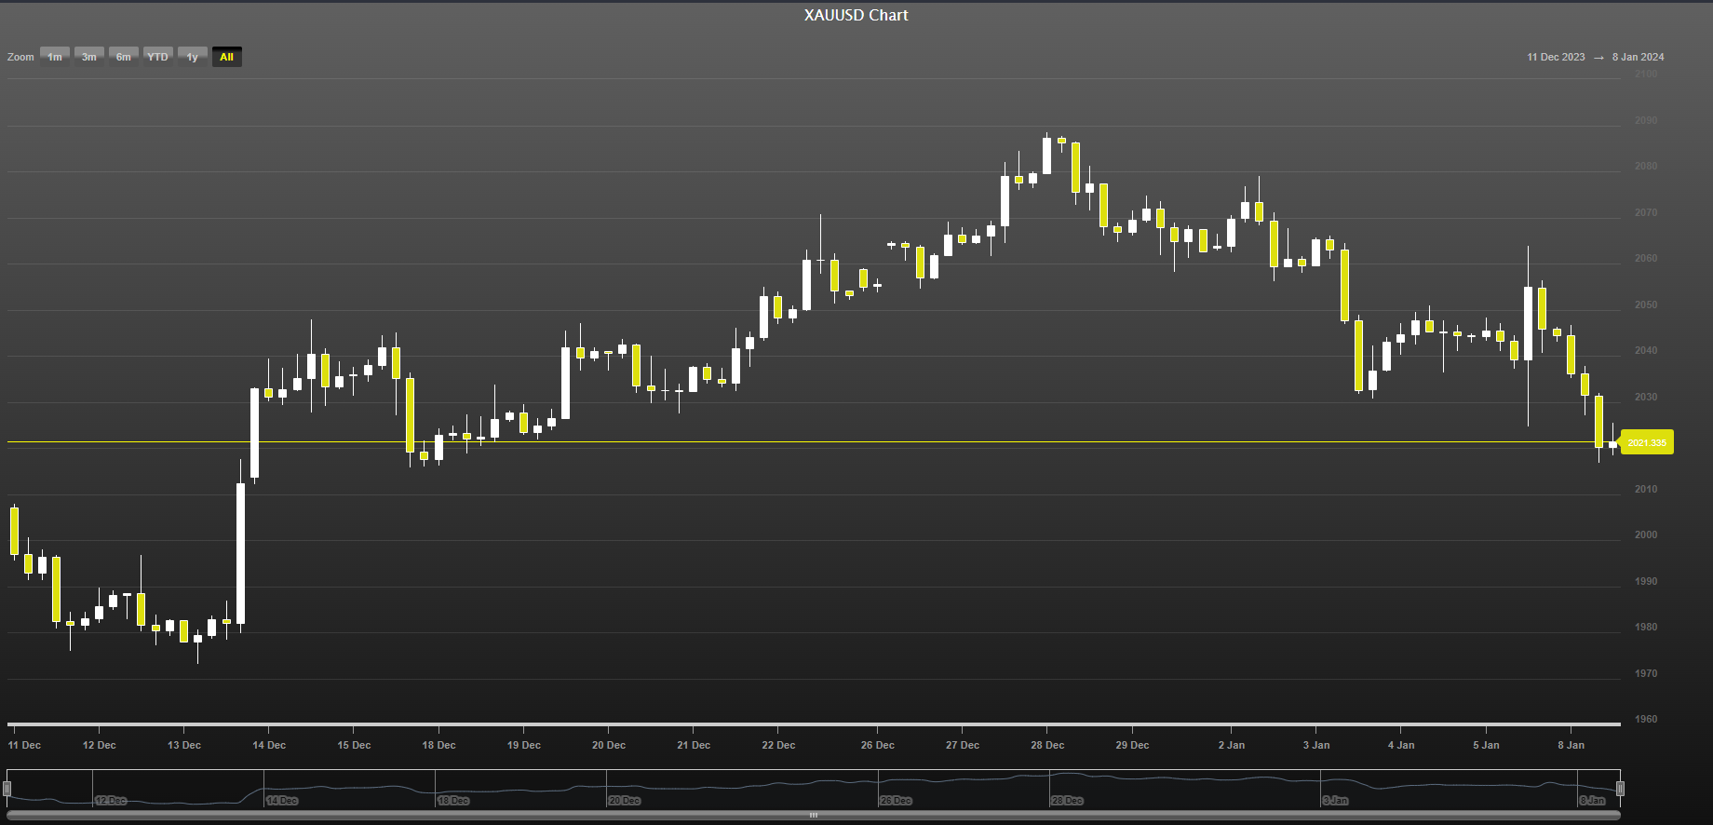Click the 18 Dec marker in navigator
1713x825 pixels.
click(454, 801)
